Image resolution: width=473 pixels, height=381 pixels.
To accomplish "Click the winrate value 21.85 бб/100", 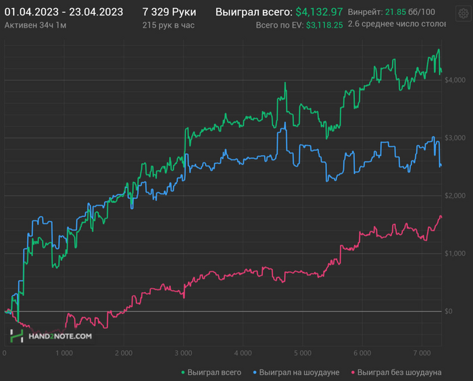I will tap(410, 12).
